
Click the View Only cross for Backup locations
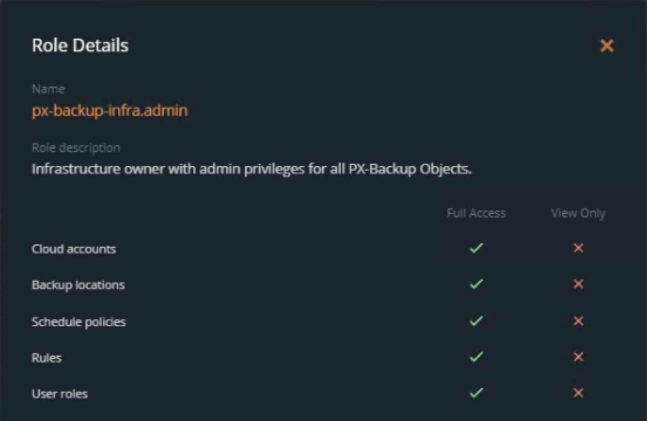pyautogui.click(x=578, y=285)
